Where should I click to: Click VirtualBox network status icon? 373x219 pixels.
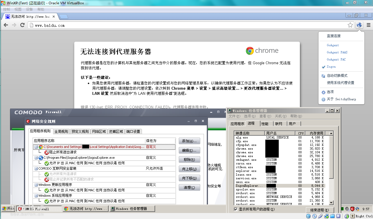pos(326,216)
